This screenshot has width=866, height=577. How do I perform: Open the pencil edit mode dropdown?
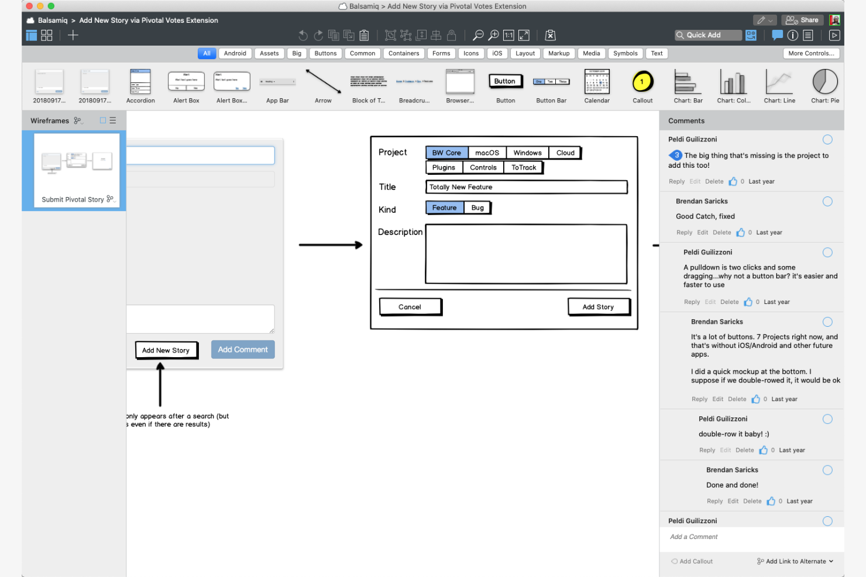coord(765,20)
